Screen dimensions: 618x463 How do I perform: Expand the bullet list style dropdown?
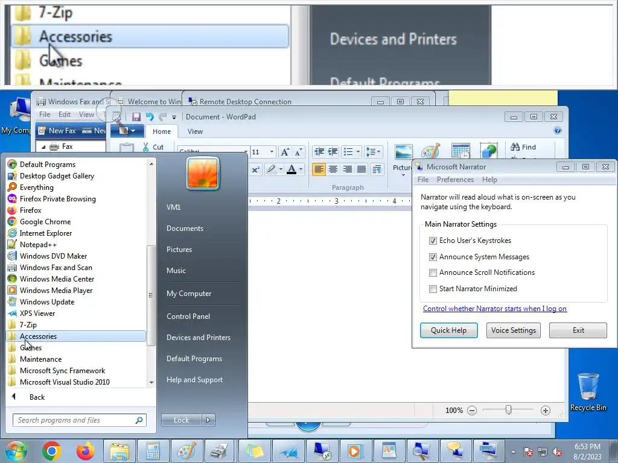coord(358,151)
